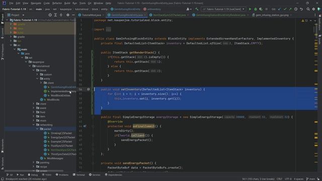This screenshot has width=322, height=181.
Task: Open Pull Requests sidebar tool window
Action: point(2,52)
